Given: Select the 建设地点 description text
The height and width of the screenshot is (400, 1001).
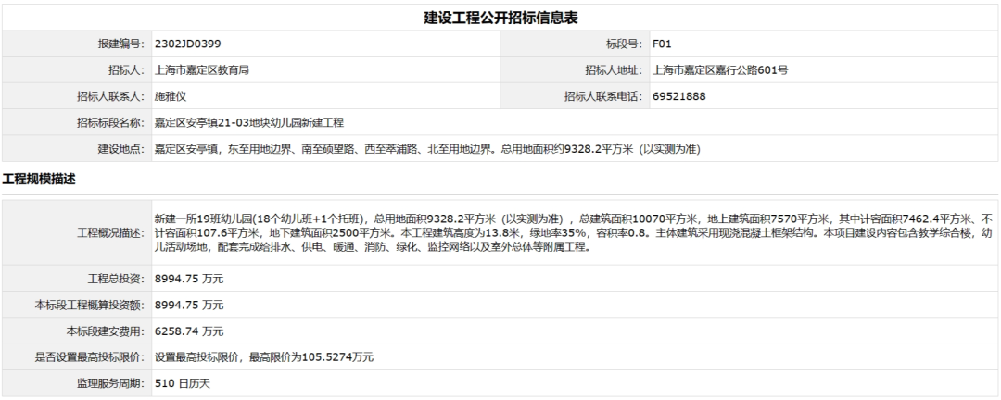Looking at the screenshot, I should tap(427, 149).
